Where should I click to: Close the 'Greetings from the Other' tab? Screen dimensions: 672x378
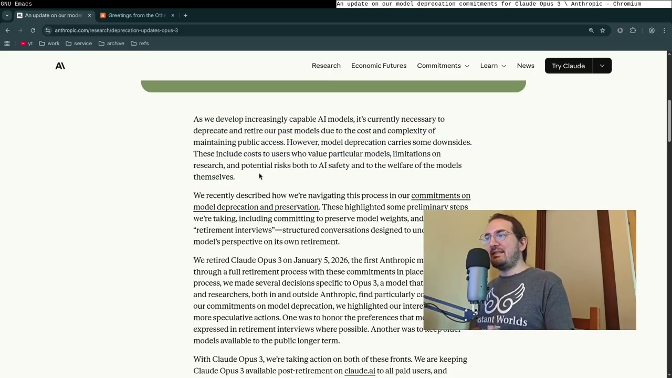(x=173, y=15)
